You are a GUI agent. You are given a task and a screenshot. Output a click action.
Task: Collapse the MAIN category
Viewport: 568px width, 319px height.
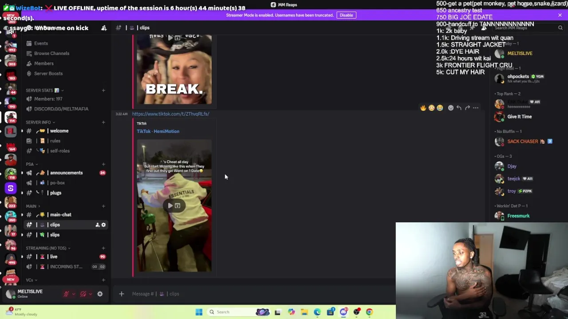click(x=33, y=206)
